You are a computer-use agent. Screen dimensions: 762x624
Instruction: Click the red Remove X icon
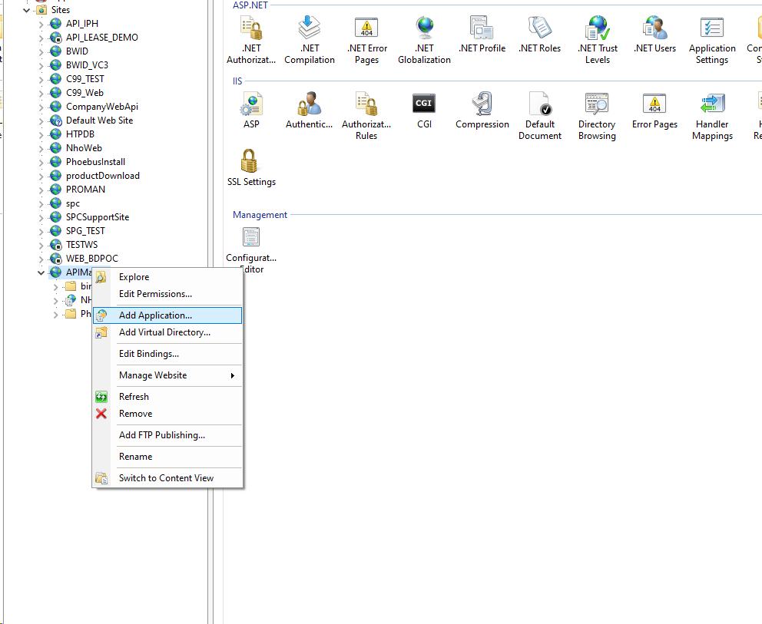[101, 414]
